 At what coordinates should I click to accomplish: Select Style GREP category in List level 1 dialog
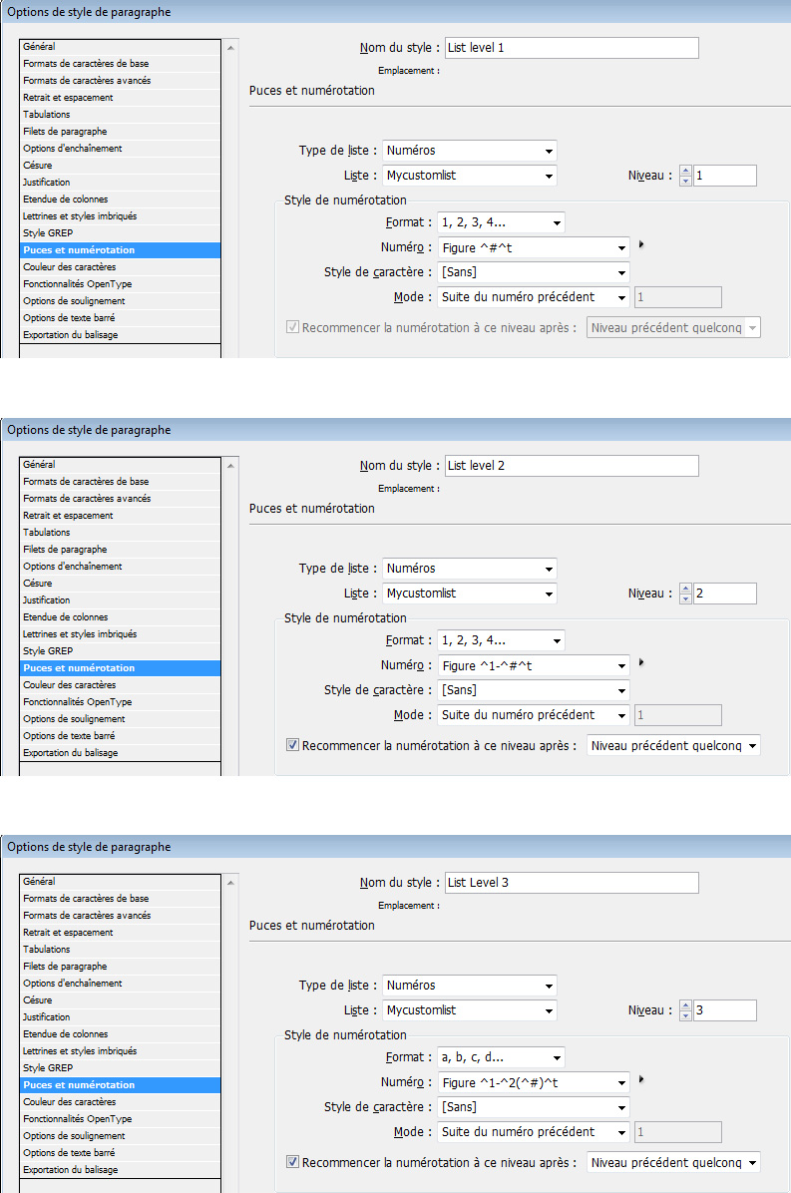(x=120, y=232)
